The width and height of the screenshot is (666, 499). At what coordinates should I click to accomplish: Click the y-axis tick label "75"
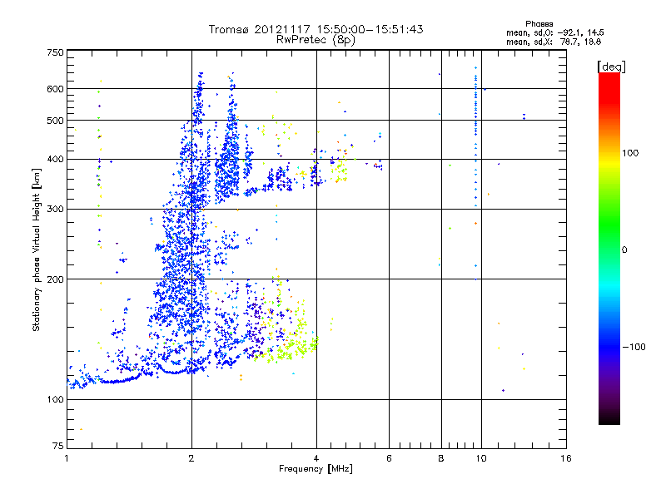(x=58, y=446)
